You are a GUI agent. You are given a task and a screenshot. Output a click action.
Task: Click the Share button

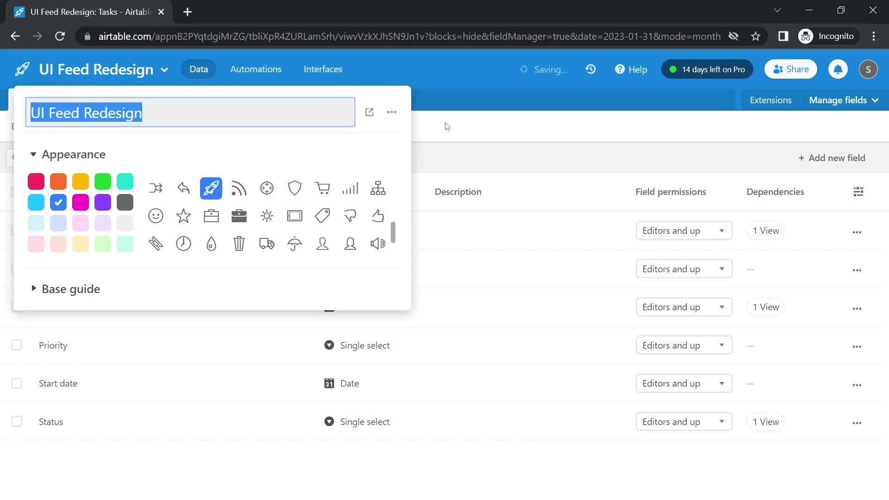tap(791, 69)
